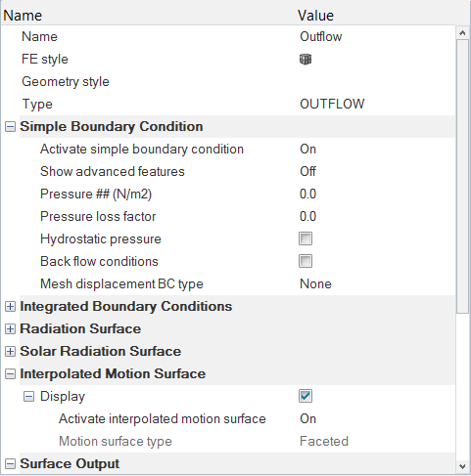Enable the Back flow conditions checkbox
Viewport: 471px width, 476px height.
click(306, 261)
